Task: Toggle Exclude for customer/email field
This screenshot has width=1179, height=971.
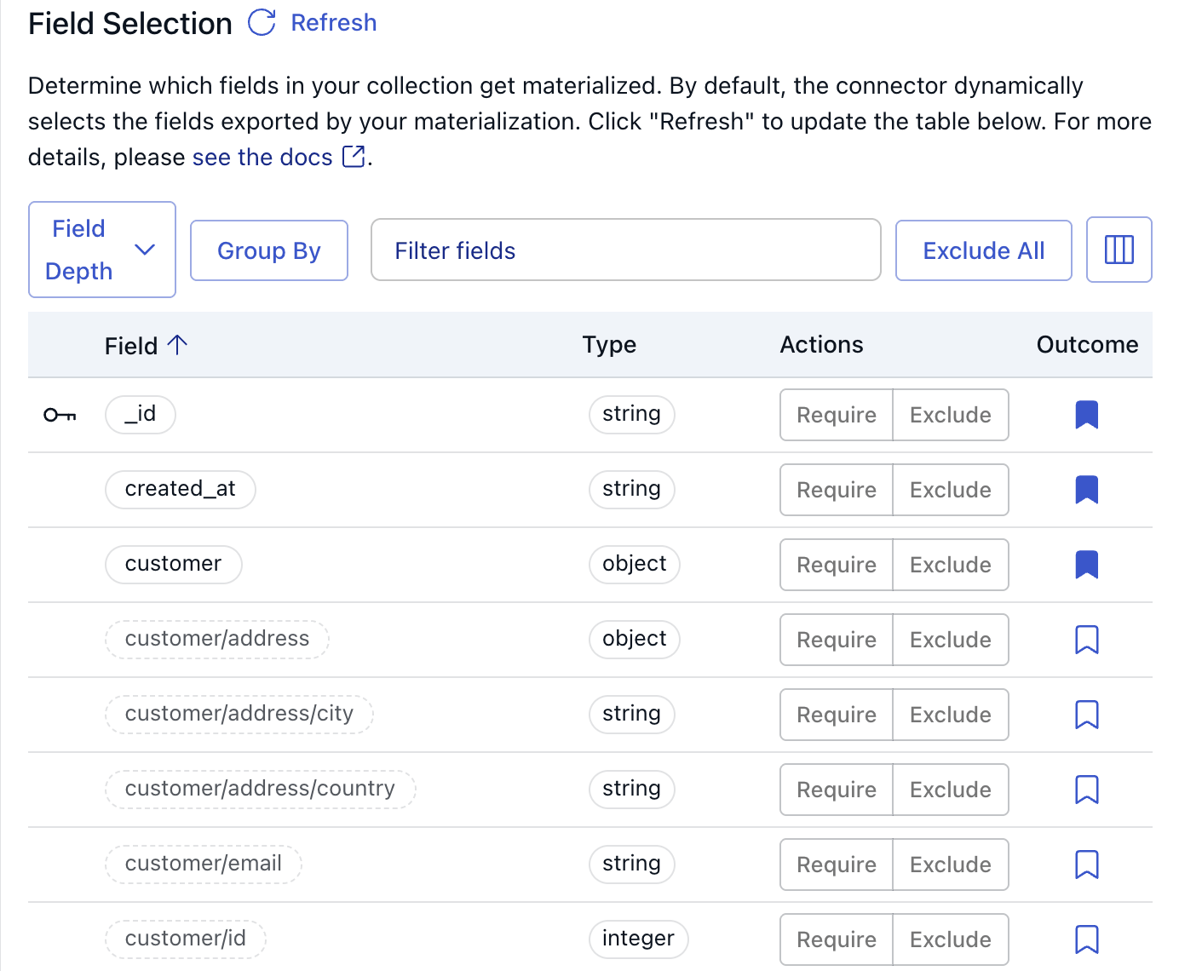Action: [951, 865]
